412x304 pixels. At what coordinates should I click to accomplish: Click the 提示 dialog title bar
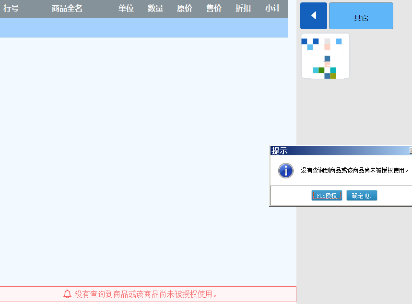336,151
